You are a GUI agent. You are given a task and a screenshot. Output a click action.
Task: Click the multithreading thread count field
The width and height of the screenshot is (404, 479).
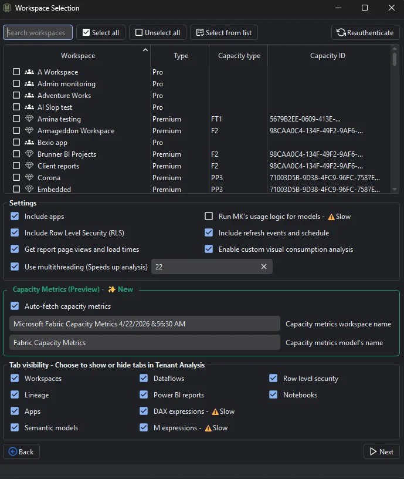[x=212, y=267]
